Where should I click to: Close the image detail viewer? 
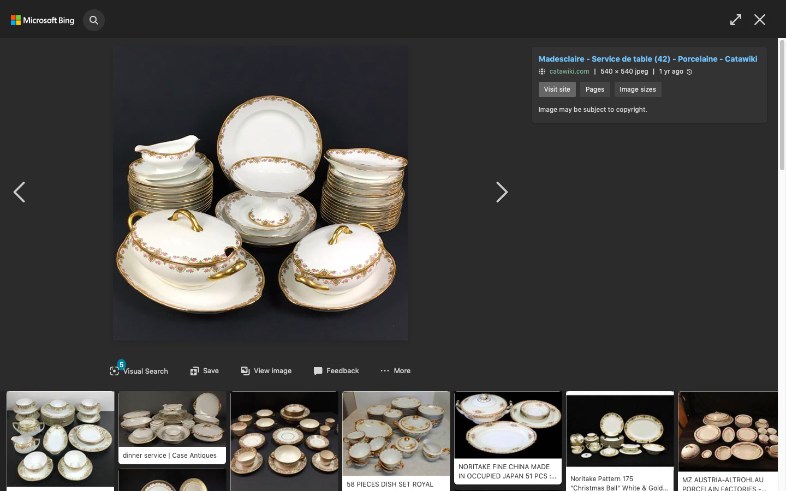[x=759, y=20]
